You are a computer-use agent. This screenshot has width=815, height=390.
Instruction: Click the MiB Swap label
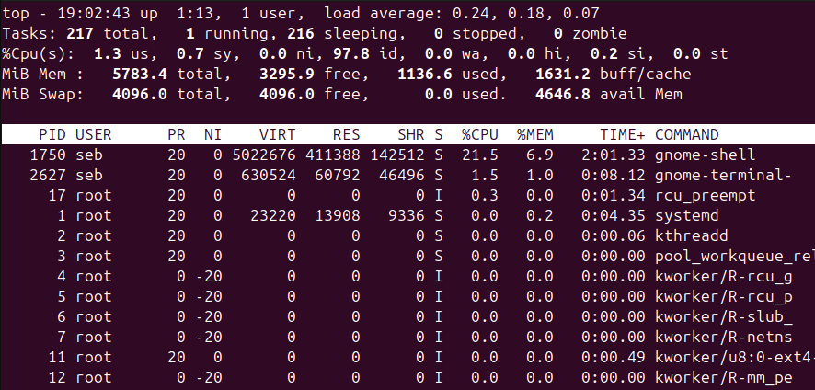42,94
